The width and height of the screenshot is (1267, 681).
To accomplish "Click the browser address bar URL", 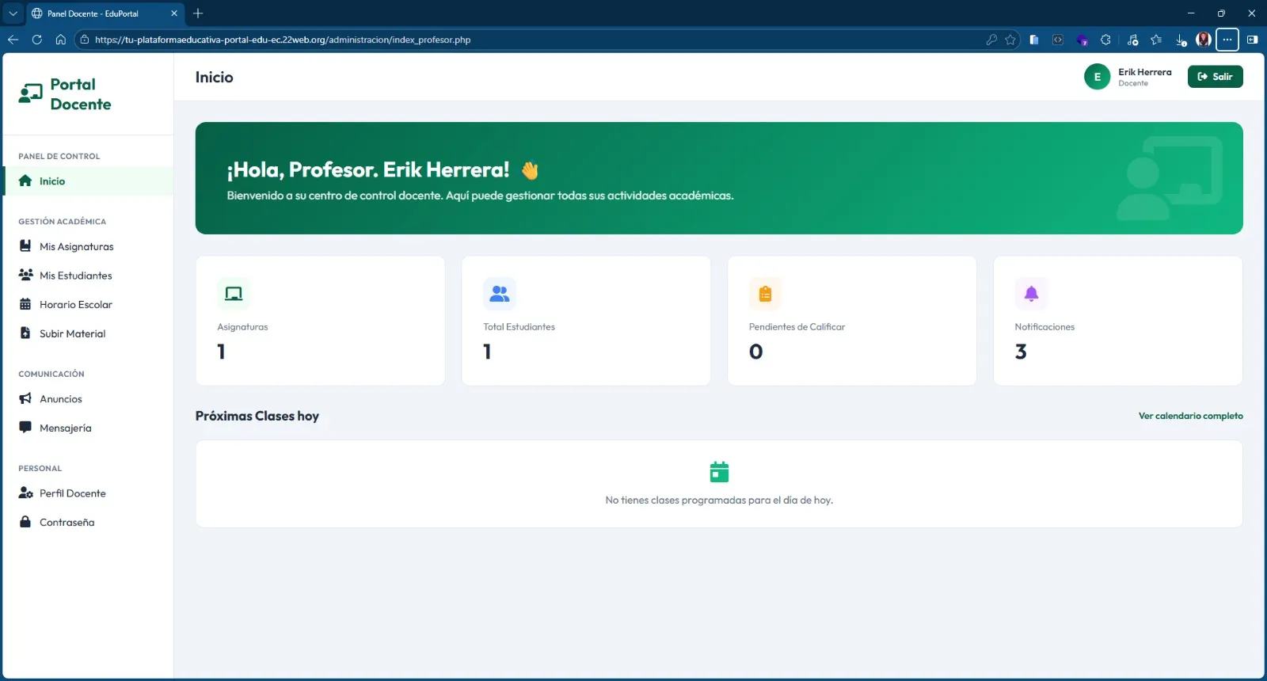I will pyautogui.click(x=283, y=40).
